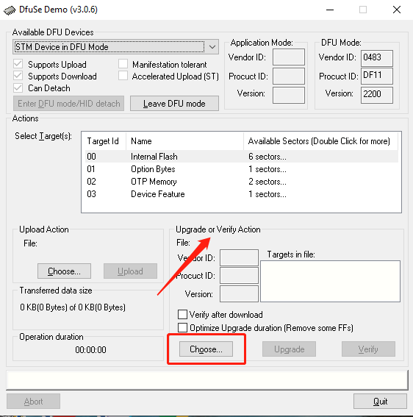This screenshot has width=413, height=417.
Task: Click the DfuSe Demo chip icon in title bar
Action: (x=10, y=10)
